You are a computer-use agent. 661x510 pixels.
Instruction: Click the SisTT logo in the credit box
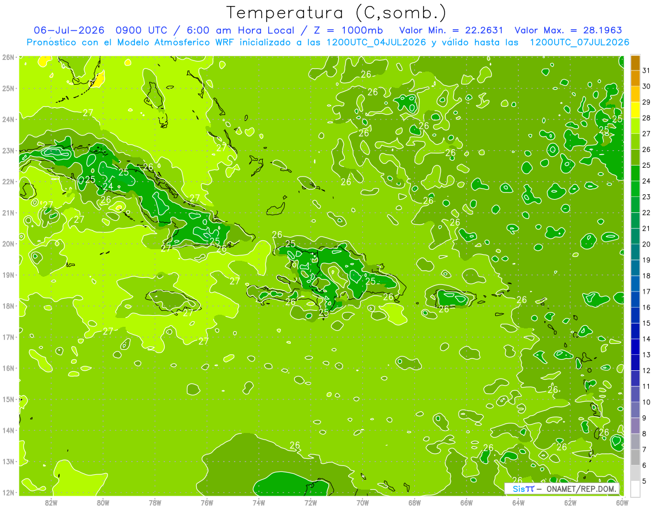pyautogui.click(x=523, y=489)
